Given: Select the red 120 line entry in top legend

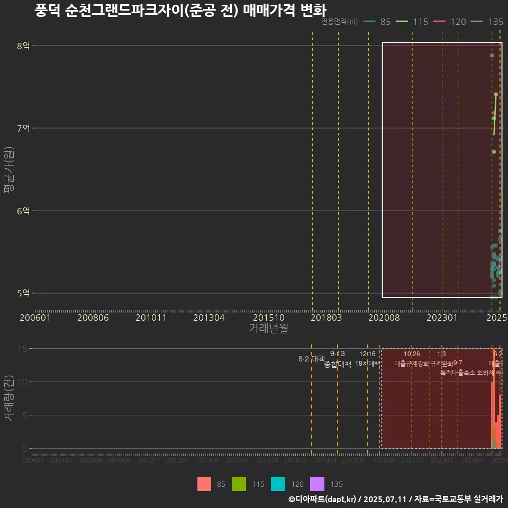Looking at the screenshot, I should coord(449,22).
